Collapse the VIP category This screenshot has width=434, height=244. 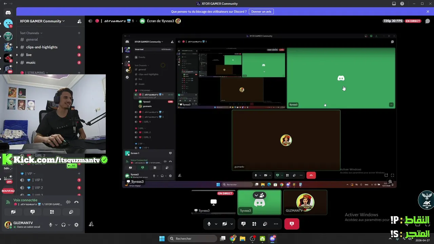point(28,174)
